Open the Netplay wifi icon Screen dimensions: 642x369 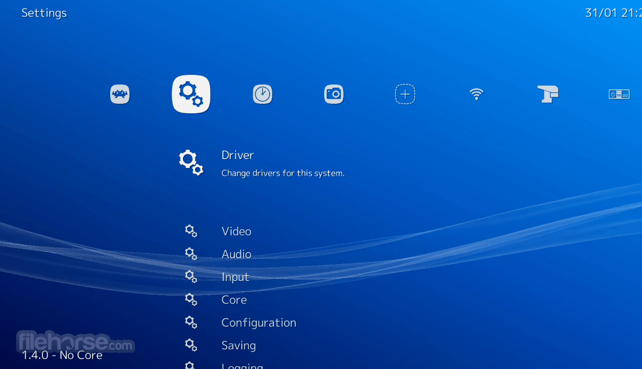tap(476, 95)
